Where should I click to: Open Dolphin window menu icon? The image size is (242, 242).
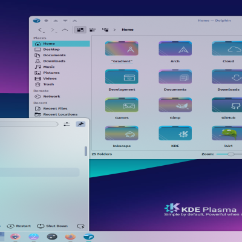[36, 21]
